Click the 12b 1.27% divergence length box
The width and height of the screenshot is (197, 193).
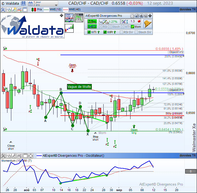click(109, 22)
